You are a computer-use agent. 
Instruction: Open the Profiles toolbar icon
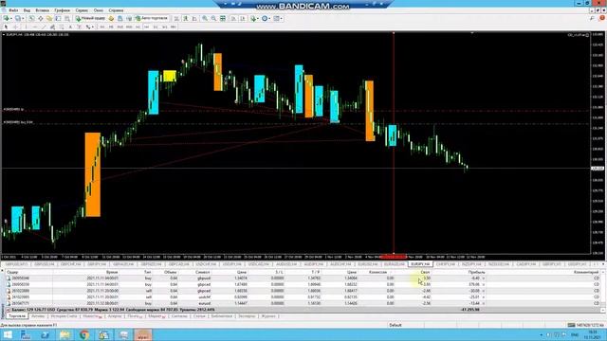click(x=18, y=18)
